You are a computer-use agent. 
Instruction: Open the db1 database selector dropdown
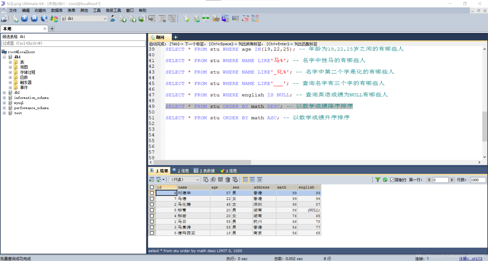(x=84, y=19)
